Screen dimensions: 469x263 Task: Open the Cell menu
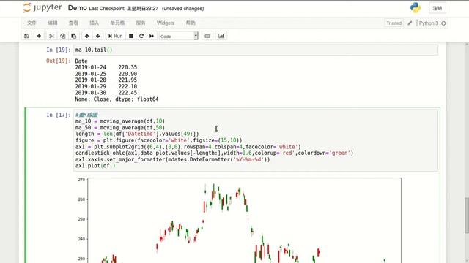[x=117, y=23]
